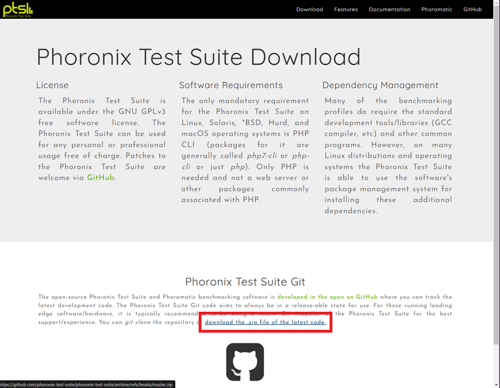Viewport: 500px width, 388px height.
Task: Go to the Features page in navigation
Action: click(346, 10)
